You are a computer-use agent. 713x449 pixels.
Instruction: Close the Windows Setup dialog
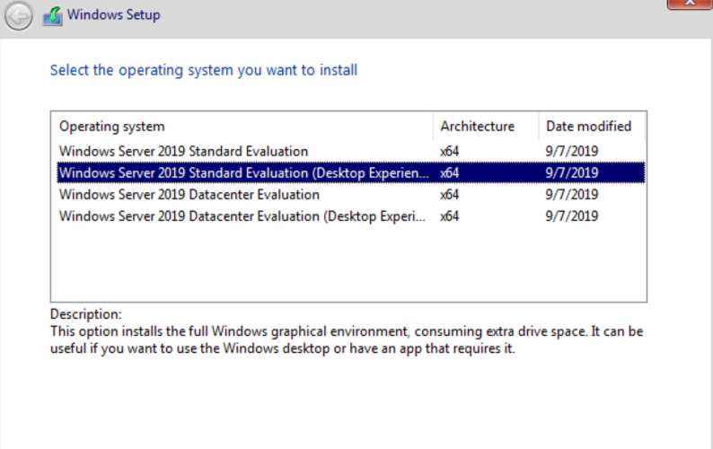(x=690, y=3)
